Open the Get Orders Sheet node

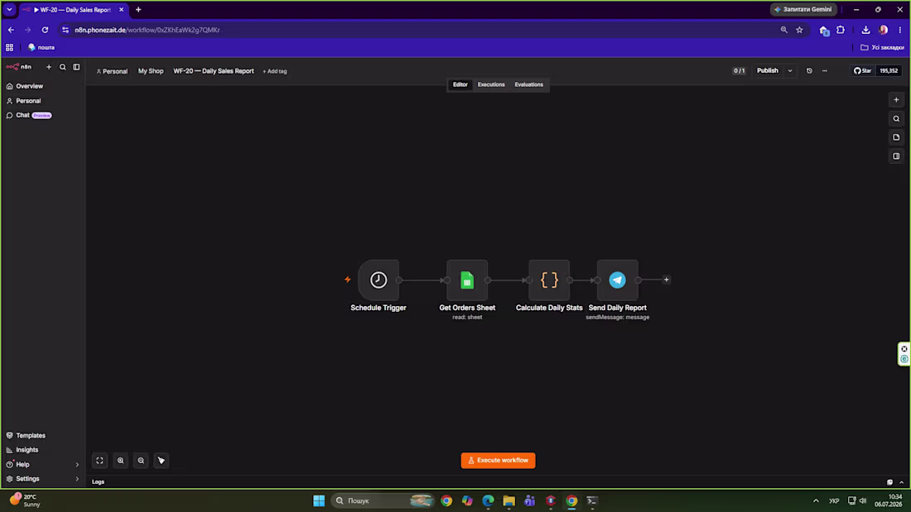(467, 280)
